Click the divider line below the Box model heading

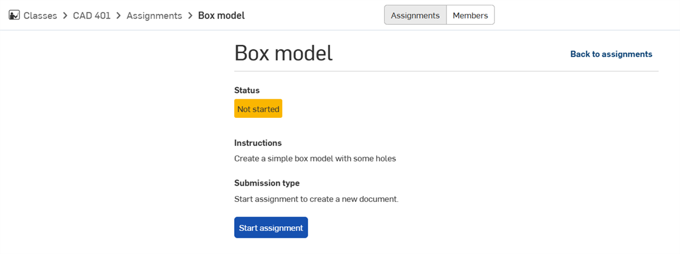(446, 71)
